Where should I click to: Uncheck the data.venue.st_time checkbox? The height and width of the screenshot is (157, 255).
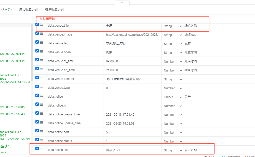pyautogui.click(x=37, y=60)
